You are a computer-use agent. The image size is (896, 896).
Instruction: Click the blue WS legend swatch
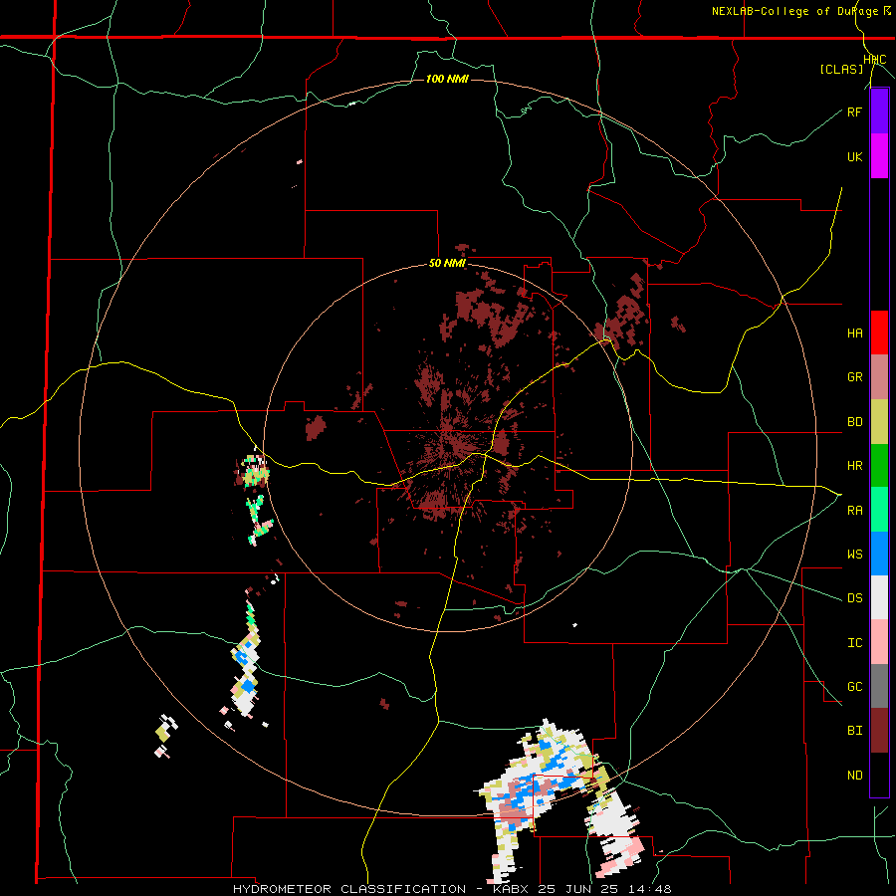tap(879, 554)
